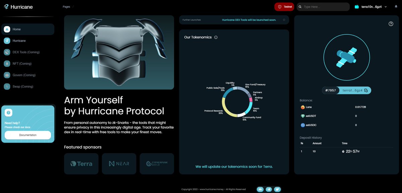Click the Gov Fund/Treasury 15% label

click(x=255, y=86)
